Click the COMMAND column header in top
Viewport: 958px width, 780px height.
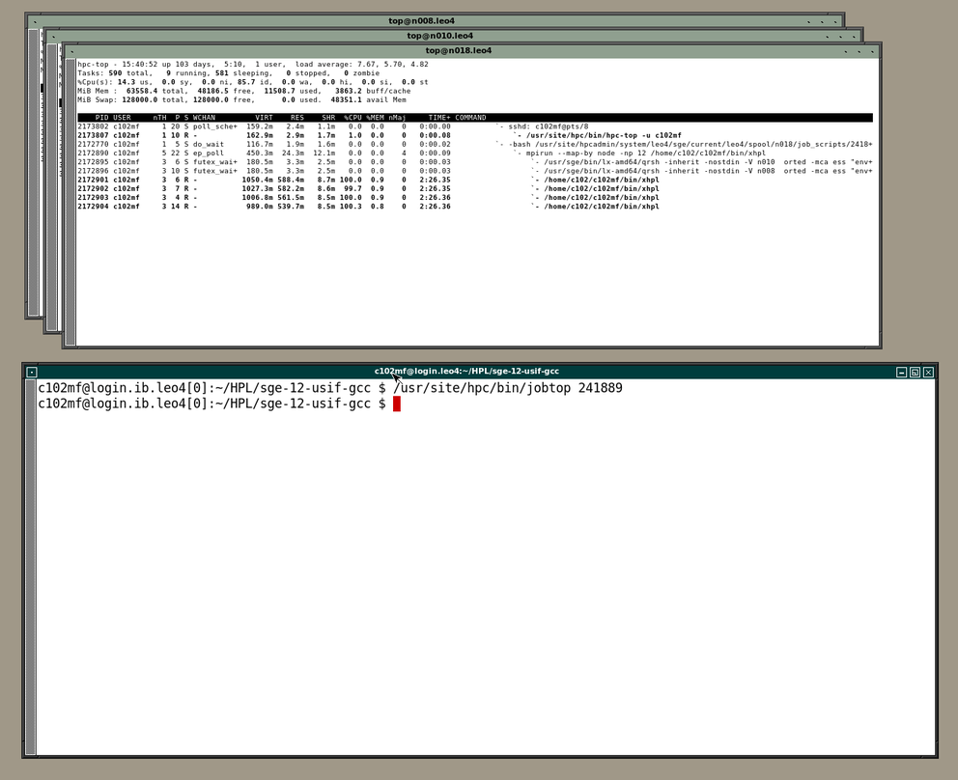click(470, 118)
